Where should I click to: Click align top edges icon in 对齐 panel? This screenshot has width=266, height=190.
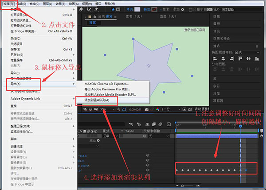pyautogui.click(x=240, y=58)
